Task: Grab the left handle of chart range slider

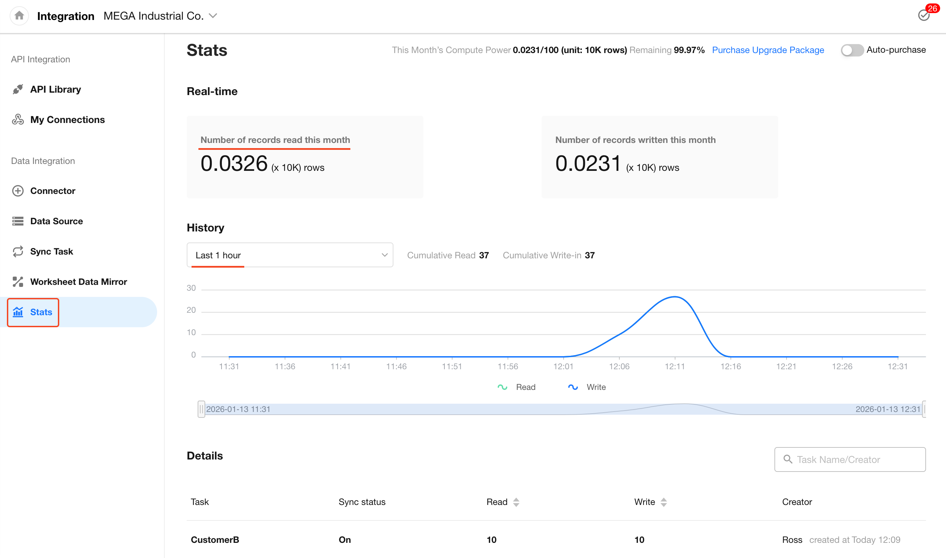Action: pyautogui.click(x=201, y=409)
